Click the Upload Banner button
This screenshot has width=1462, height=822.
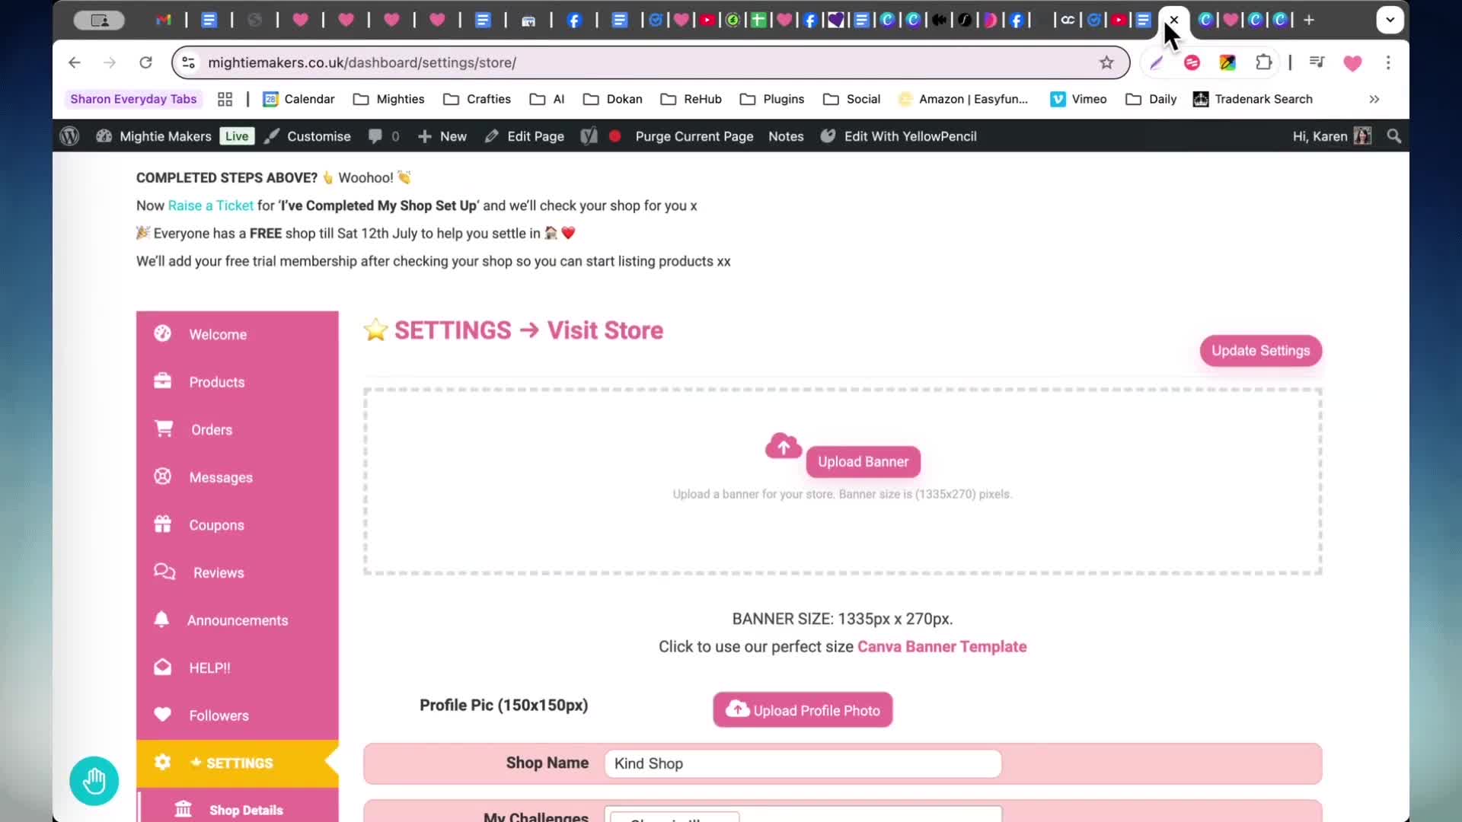[x=863, y=462]
